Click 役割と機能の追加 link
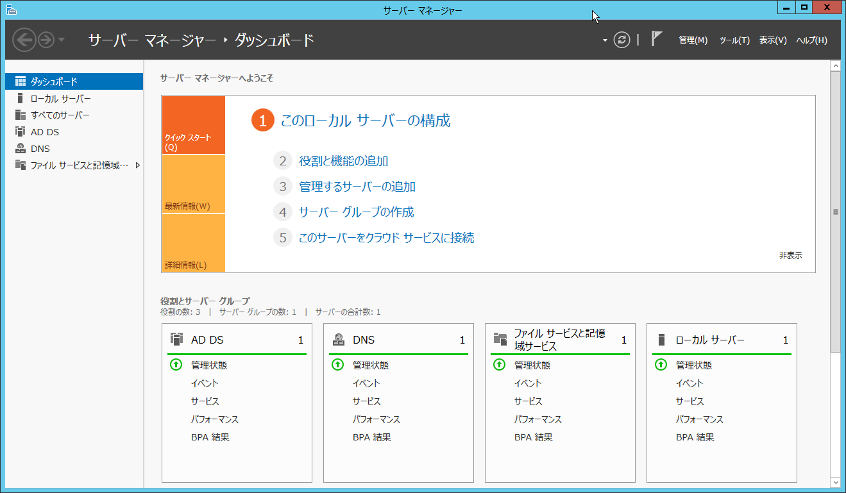Viewport: 846px width, 493px height. pos(343,161)
